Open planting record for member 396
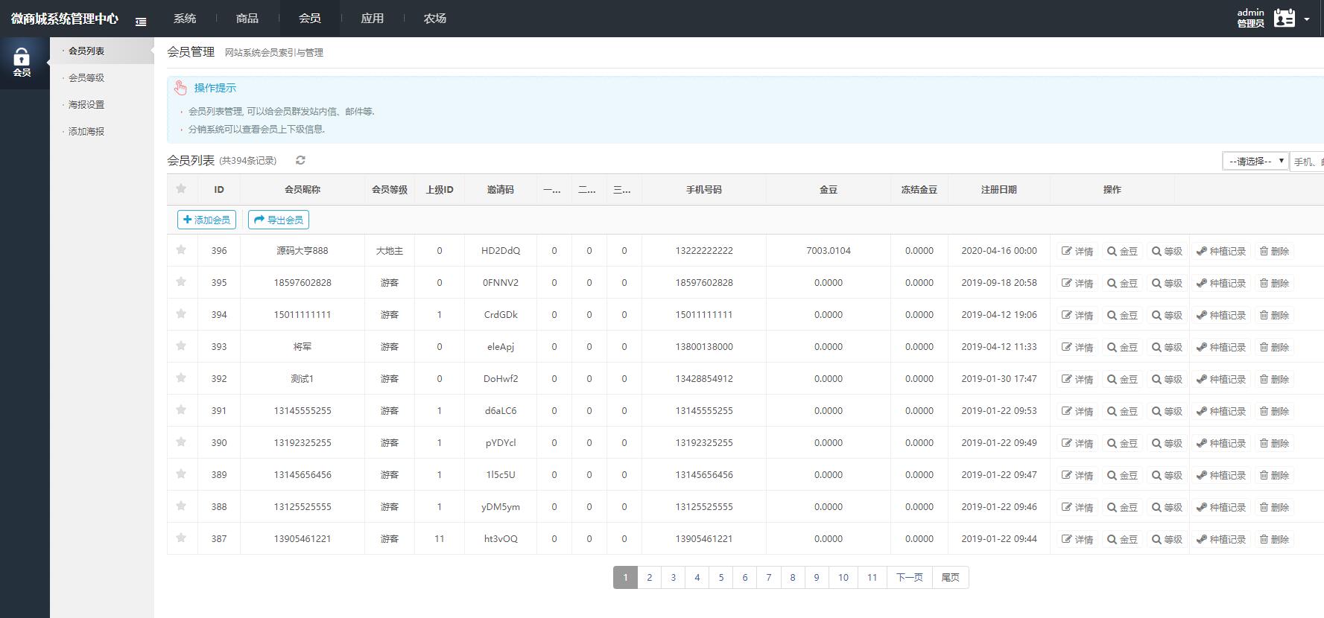Viewport: 1324px width, 618px height. [x=1221, y=252]
